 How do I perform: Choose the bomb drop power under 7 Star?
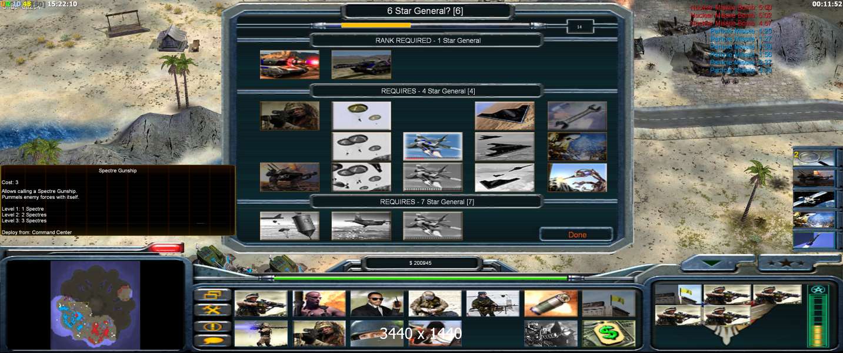point(289,226)
